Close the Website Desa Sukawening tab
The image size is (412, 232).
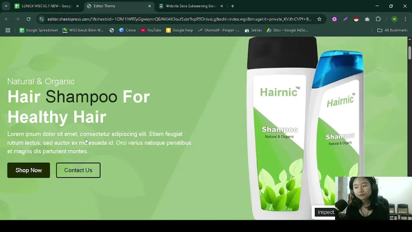click(x=221, y=6)
